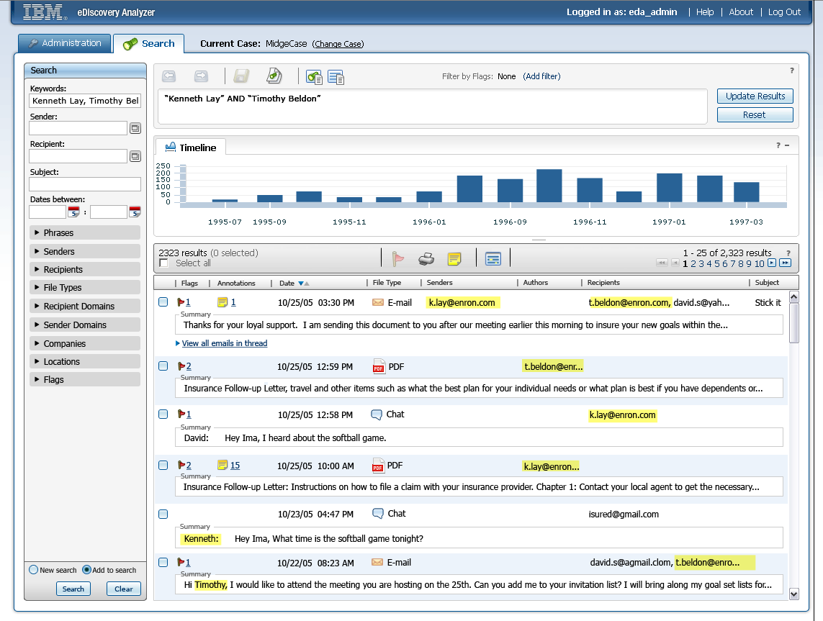Image resolution: width=823 pixels, height=621 pixels.
Task: Flag the selected search results
Action: (x=397, y=258)
